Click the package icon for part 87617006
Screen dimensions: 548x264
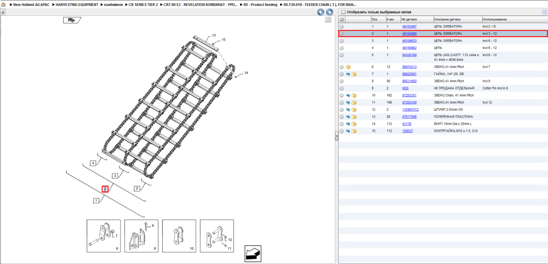(x=353, y=117)
